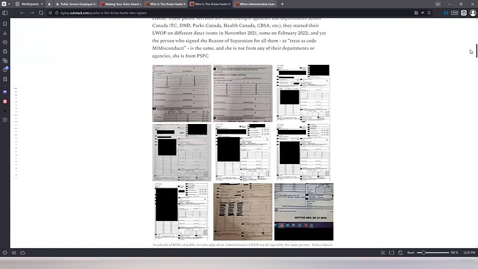Toggle page tiling layout icon
Screen dimensions: 478x269
(392, 253)
